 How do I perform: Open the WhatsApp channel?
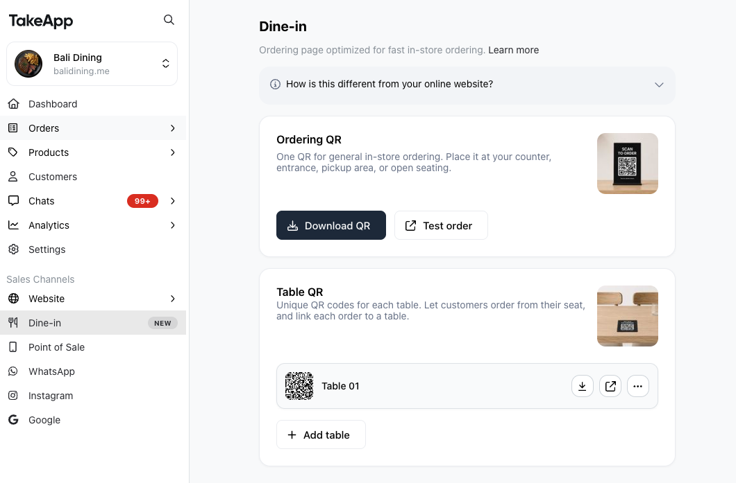(x=93, y=371)
